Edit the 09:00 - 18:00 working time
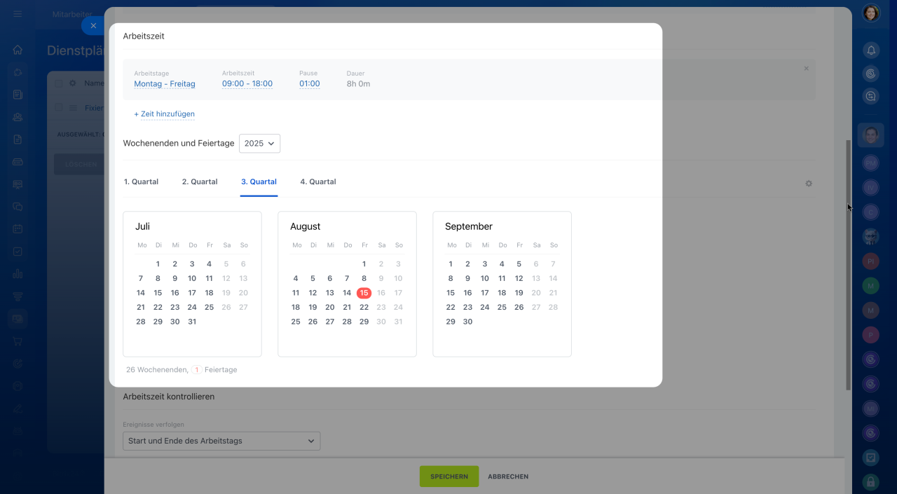This screenshot has width=897, height=494. coord(247,84)
